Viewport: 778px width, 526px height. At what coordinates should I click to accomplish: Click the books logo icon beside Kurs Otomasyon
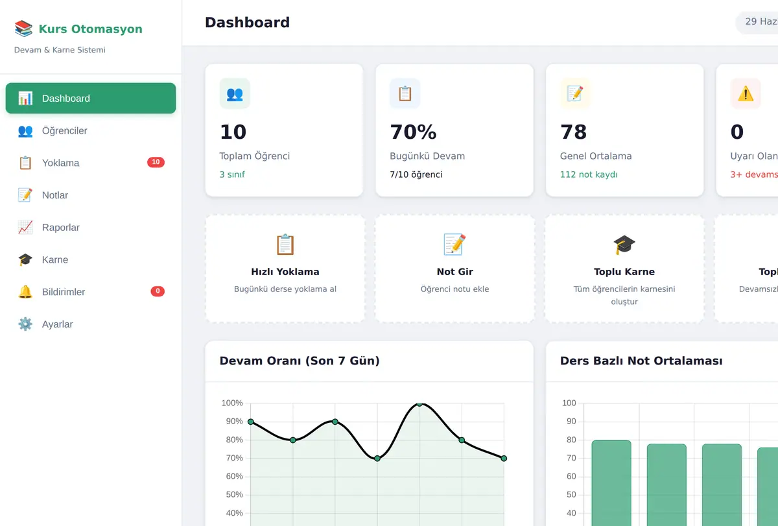[x=23, y=29]
